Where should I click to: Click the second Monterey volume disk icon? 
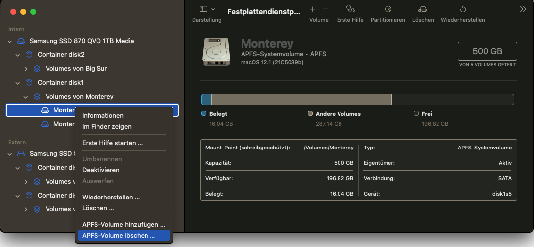pyautogui.click(x=45, y=124)
